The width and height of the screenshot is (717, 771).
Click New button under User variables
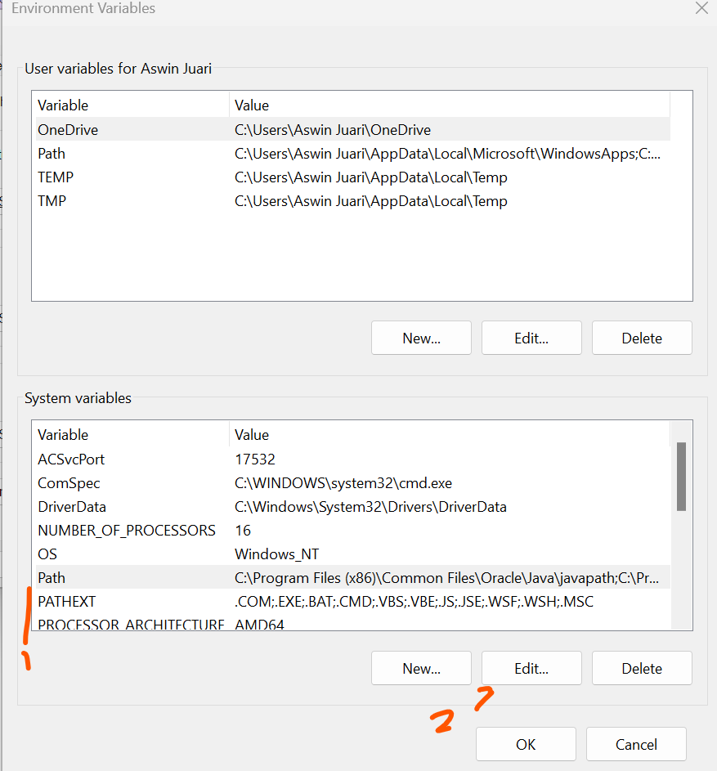(x=421, y=338)
